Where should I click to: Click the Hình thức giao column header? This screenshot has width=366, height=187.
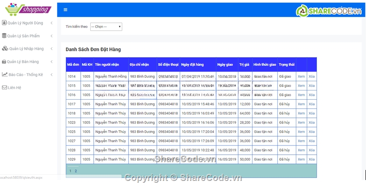click(x=265, y=65)
